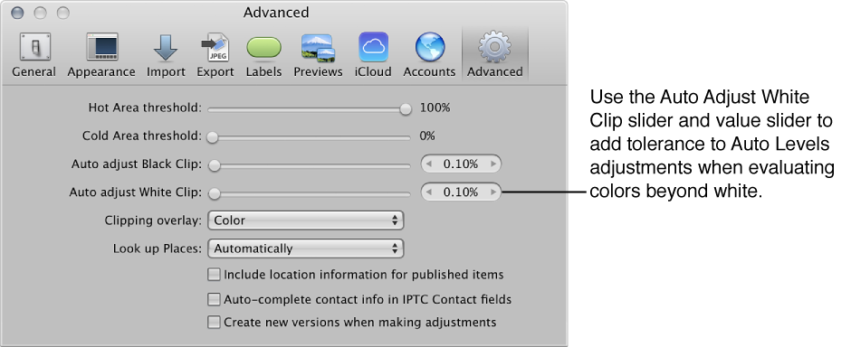The image size is (851, 347).
Task: Click the Cold Area 0% value text
Action: (427, 136)
